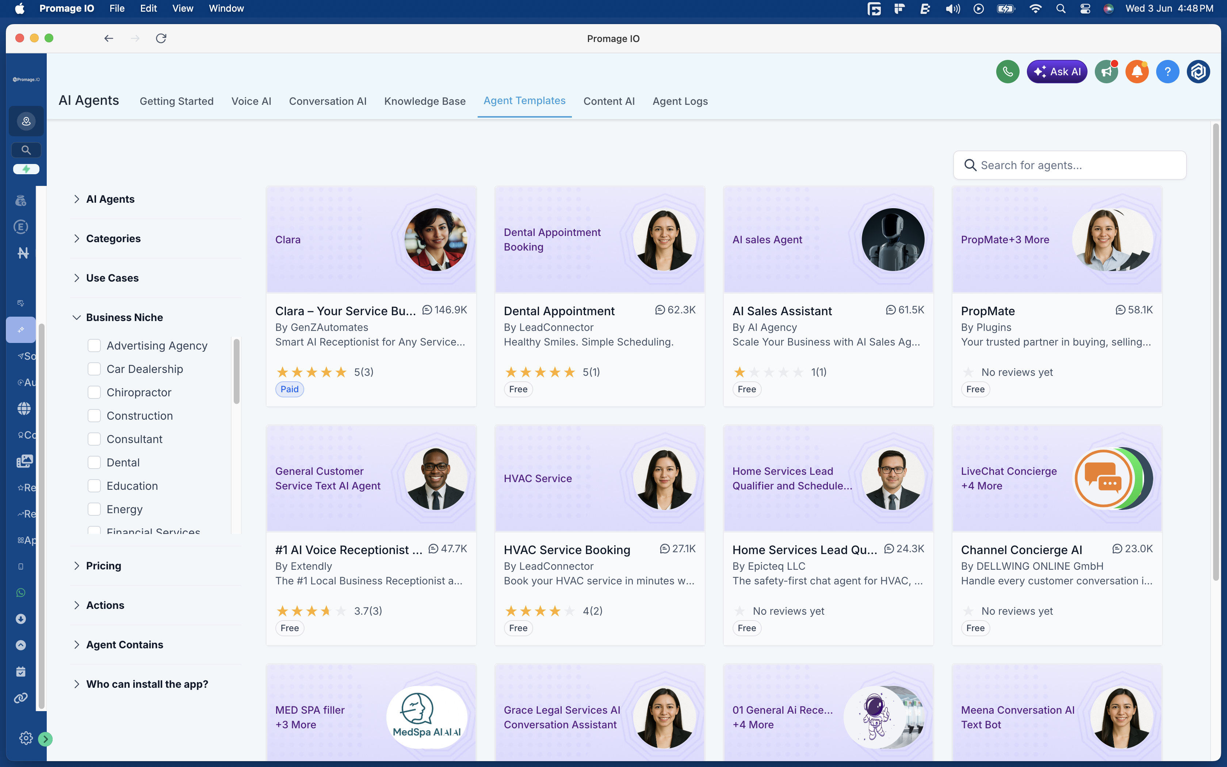Switch to the Agent Logs tab
The width and height of the screenshot is (1227, 767).
click(680, 101)
